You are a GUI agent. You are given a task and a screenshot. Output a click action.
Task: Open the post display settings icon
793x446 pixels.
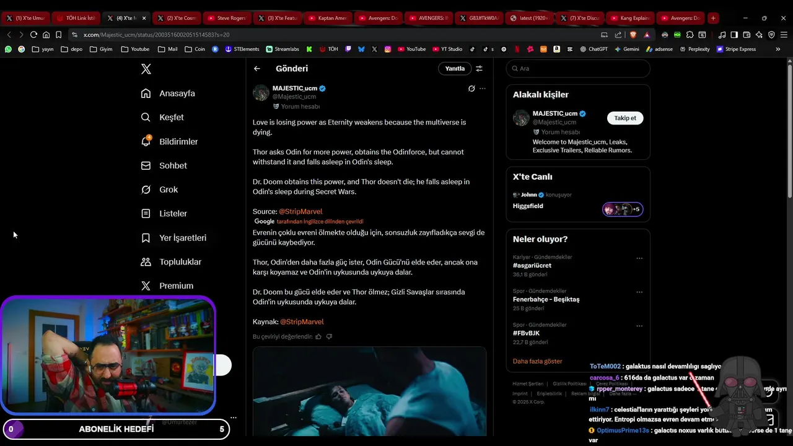479,69
